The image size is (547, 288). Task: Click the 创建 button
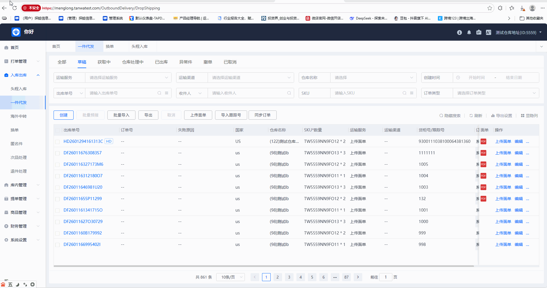(x=64, y=115)
